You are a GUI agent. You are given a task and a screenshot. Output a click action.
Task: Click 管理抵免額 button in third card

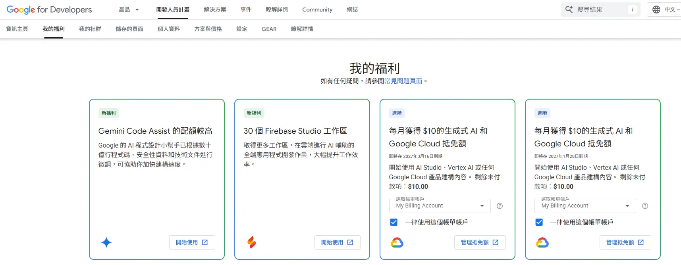(x=480, y=242)
